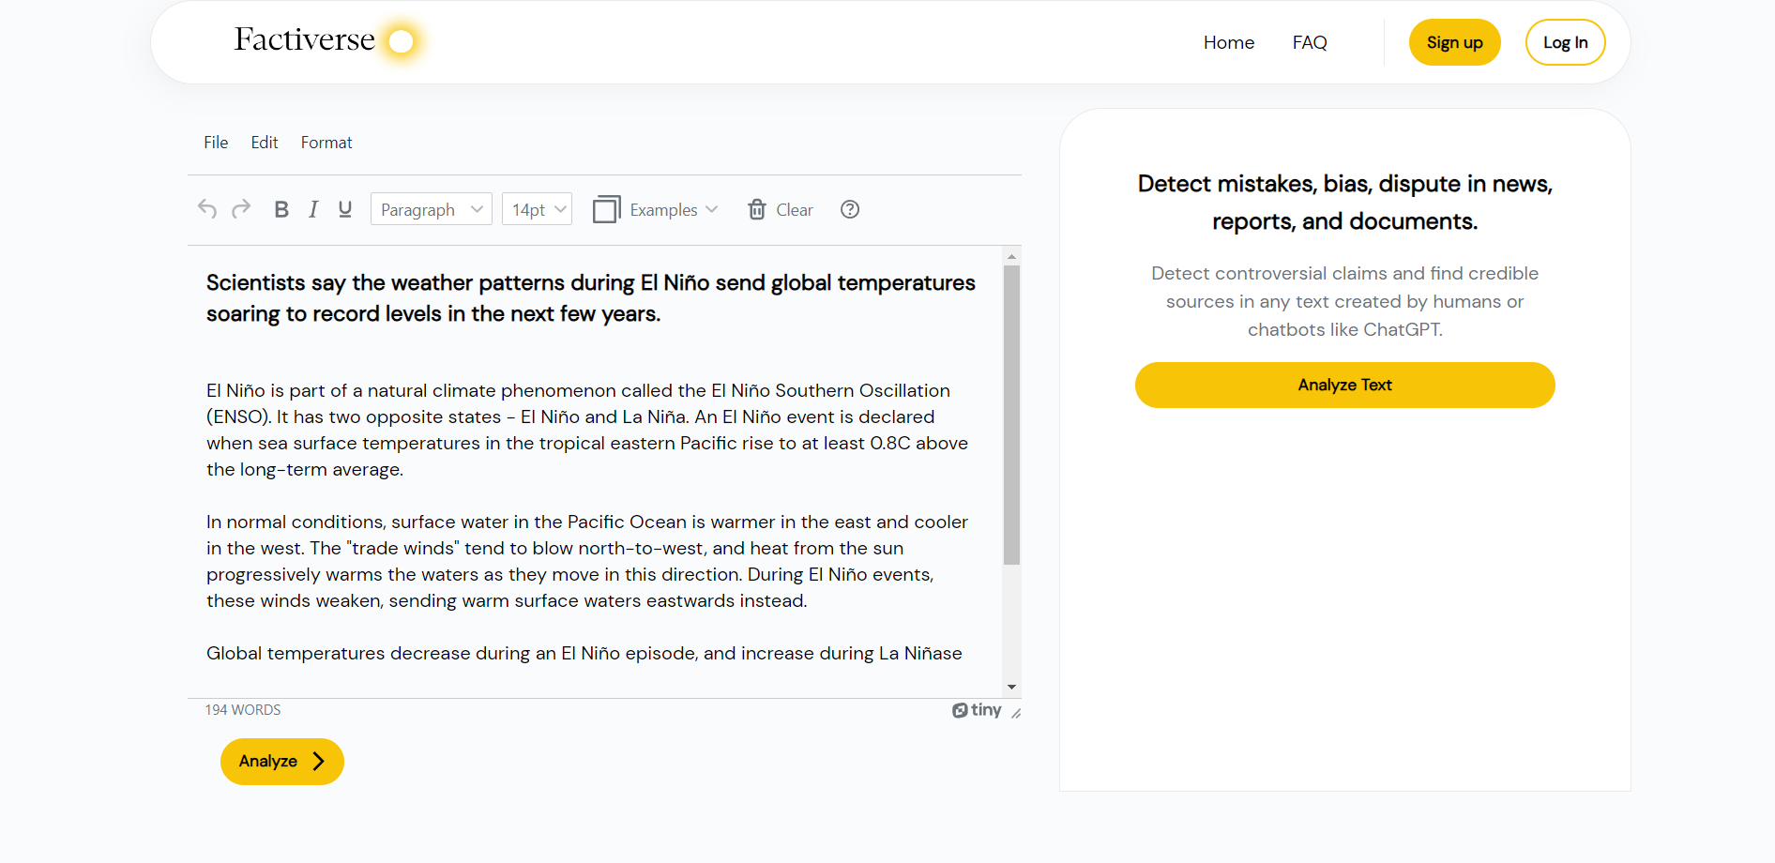Viewport: 1775px width, 863px height.
Task: Open the help question mark icon
Action: point(850,209)
